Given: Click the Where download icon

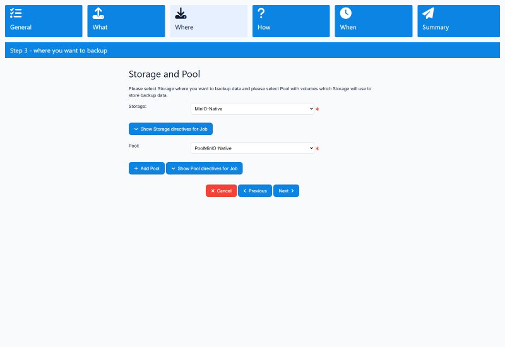Looking at the screenshot, I should click(181, 13).
